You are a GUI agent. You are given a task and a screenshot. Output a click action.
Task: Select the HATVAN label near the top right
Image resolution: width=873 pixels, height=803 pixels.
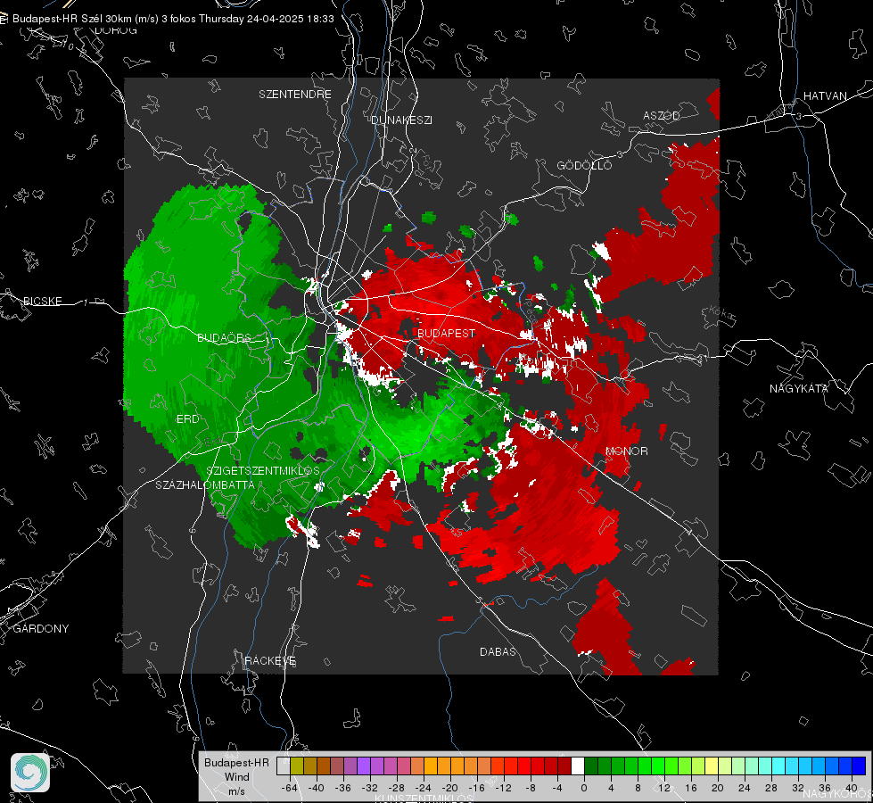[x=825, y=95]
